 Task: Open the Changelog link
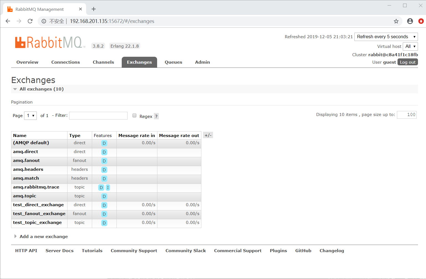332,250
